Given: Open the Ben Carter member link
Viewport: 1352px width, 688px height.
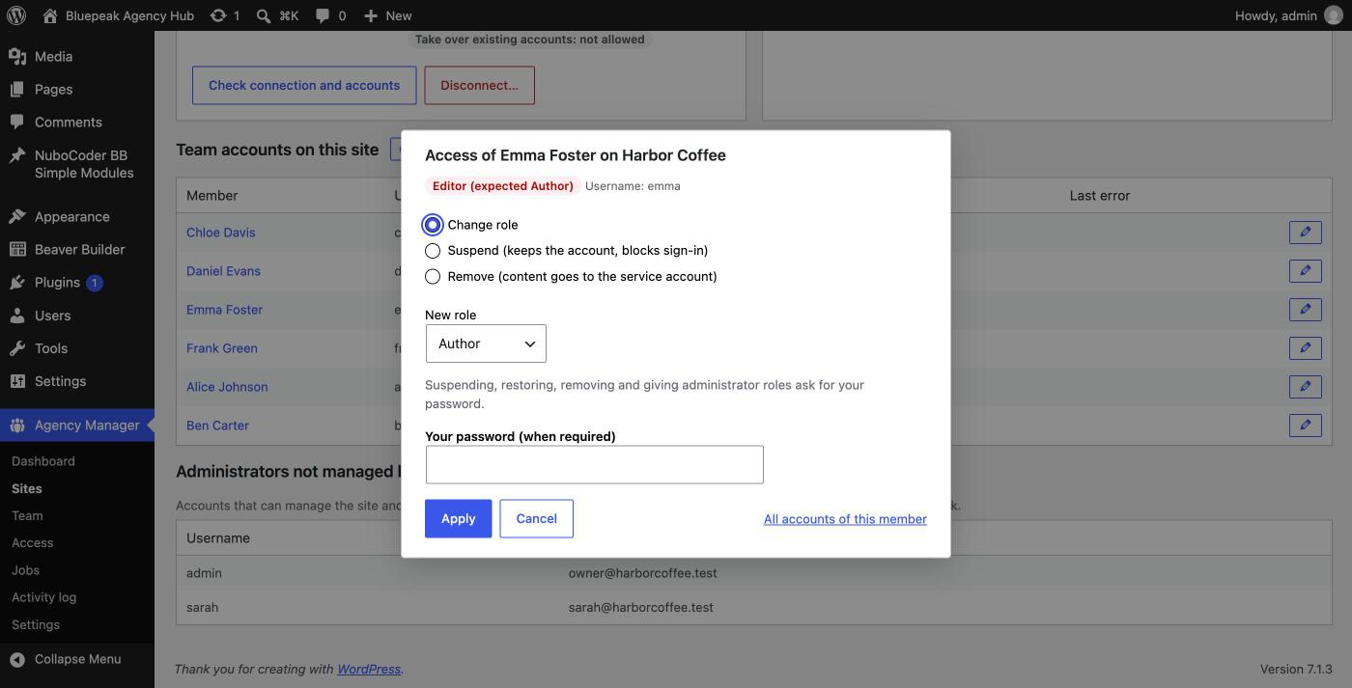Looking at the screenshot, I should coord(217,426).
